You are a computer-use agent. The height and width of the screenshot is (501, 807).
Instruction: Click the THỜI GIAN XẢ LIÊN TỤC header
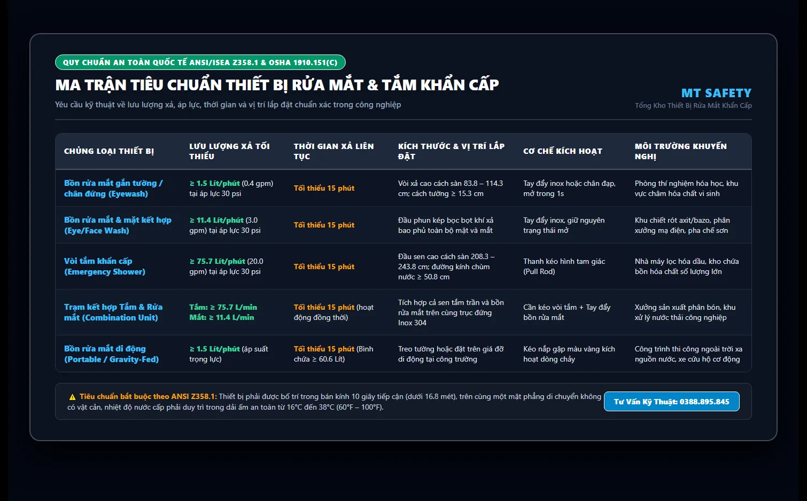point(333,151)
